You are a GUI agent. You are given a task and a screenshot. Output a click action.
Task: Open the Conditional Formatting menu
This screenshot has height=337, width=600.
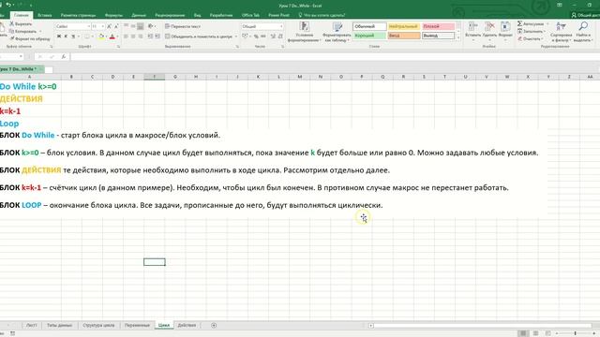(305, 31)
